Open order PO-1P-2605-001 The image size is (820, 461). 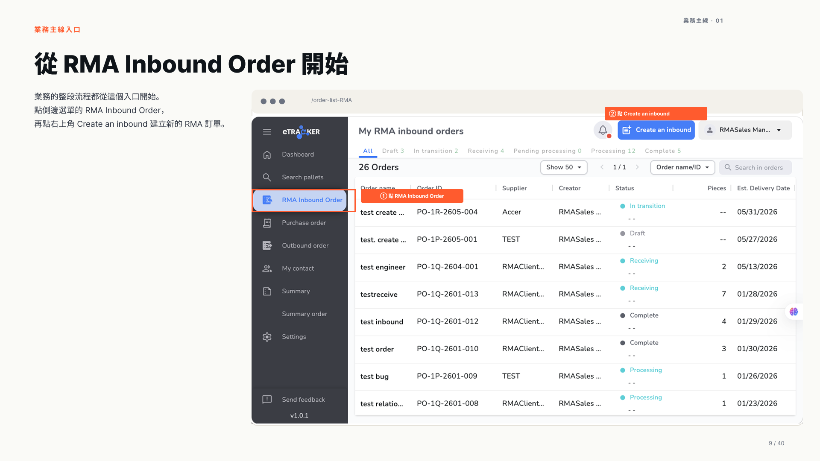point(447,239)
